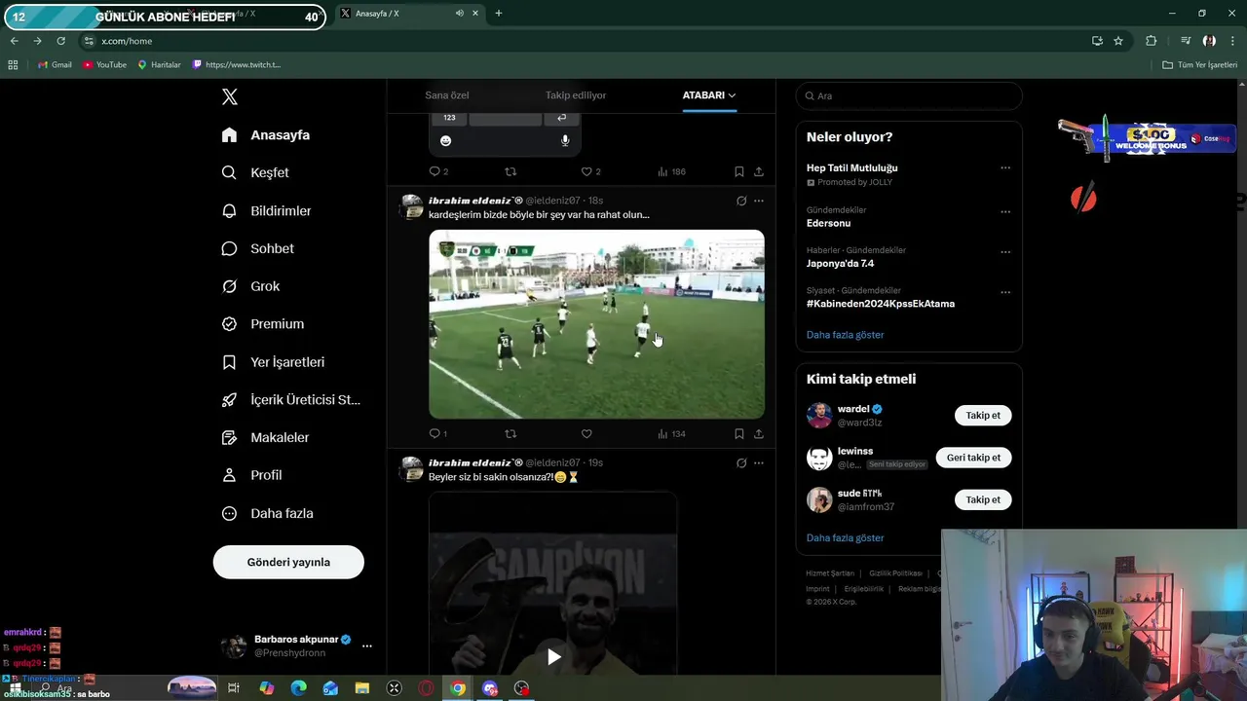
Task: Bookmark this page with the star
Action: pyautogui.click(x=1118, y=41)
